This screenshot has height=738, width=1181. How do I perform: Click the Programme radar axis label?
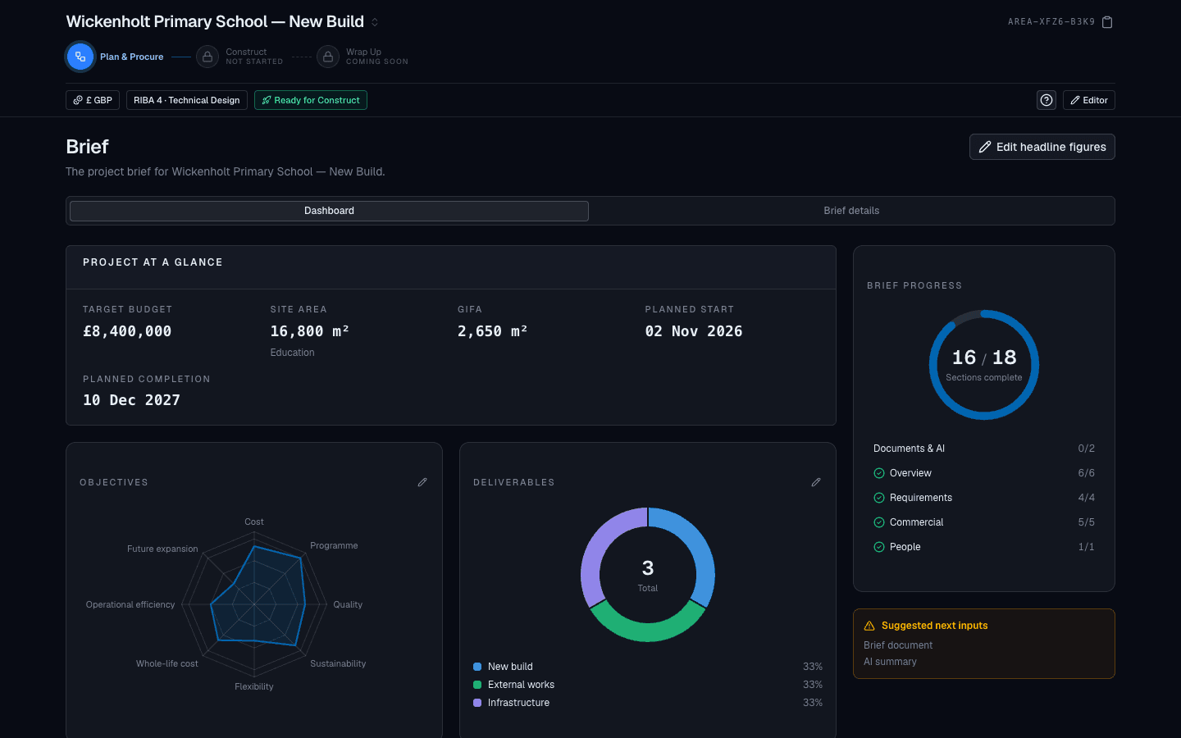[x=334, y=545]
